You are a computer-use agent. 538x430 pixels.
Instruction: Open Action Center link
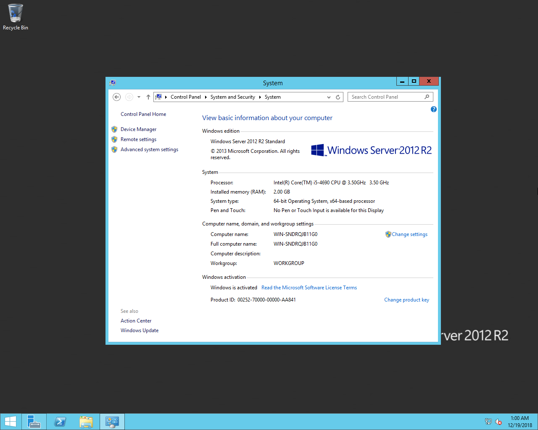pos(136,321)
